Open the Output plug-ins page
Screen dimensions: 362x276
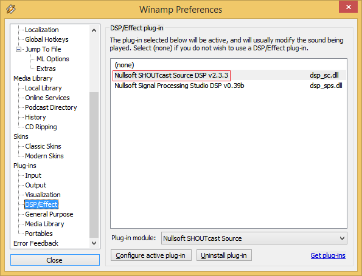(35, 185)
